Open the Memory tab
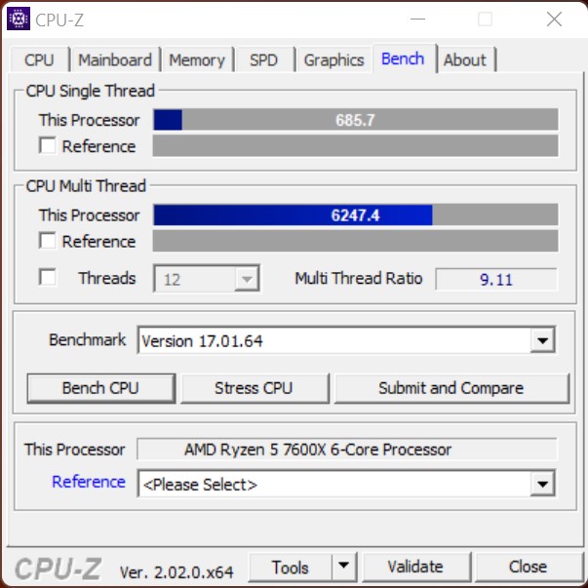This screenshot has width=588, height=588. [197, 60]
